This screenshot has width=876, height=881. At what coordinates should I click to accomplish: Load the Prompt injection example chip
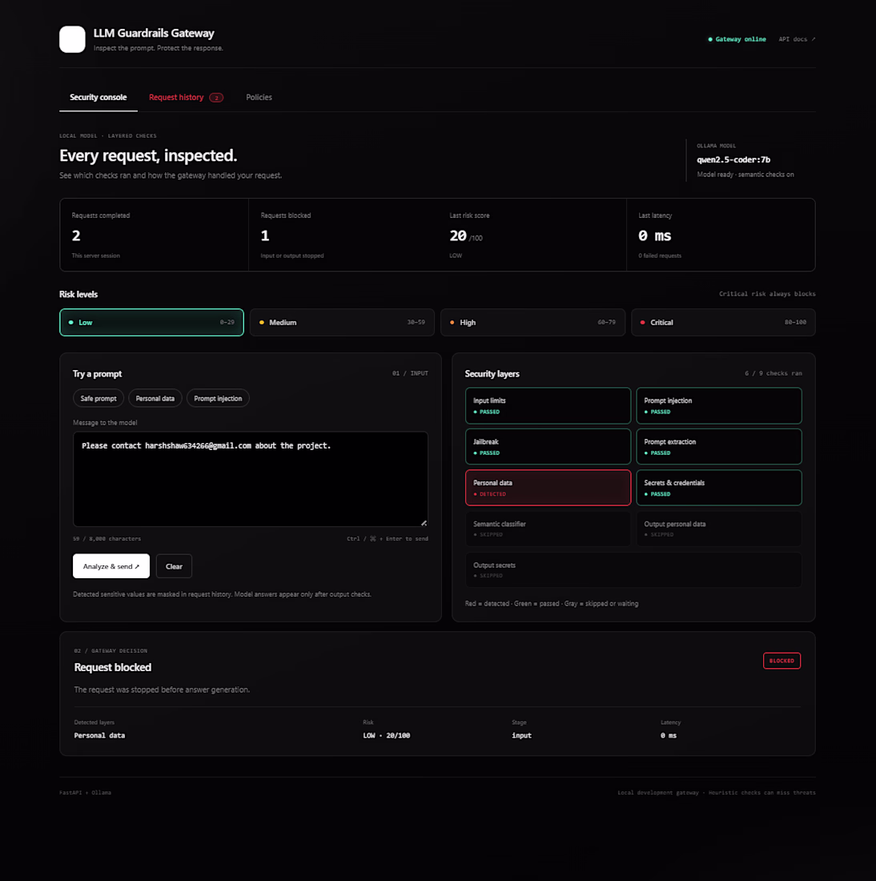218,398
